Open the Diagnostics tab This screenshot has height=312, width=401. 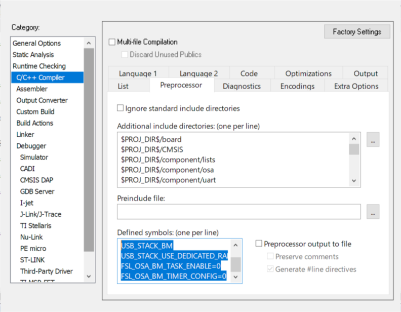[x=242, y=86]
